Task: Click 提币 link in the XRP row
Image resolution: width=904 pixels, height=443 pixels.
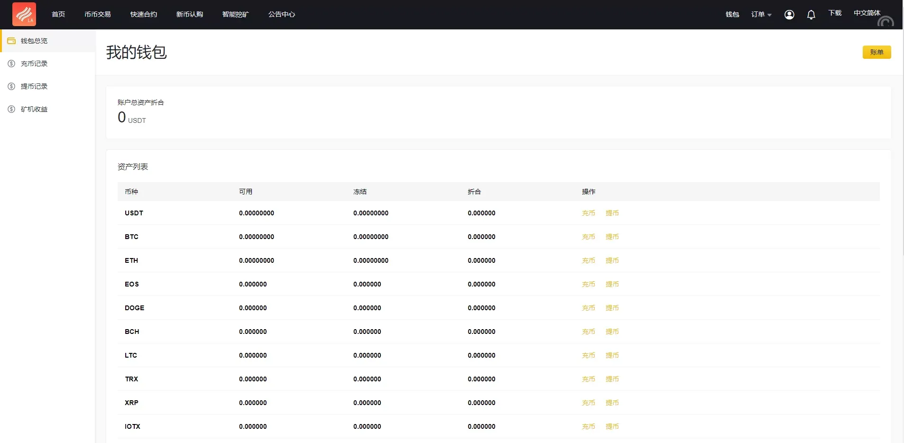Action: tap(612, 403)
